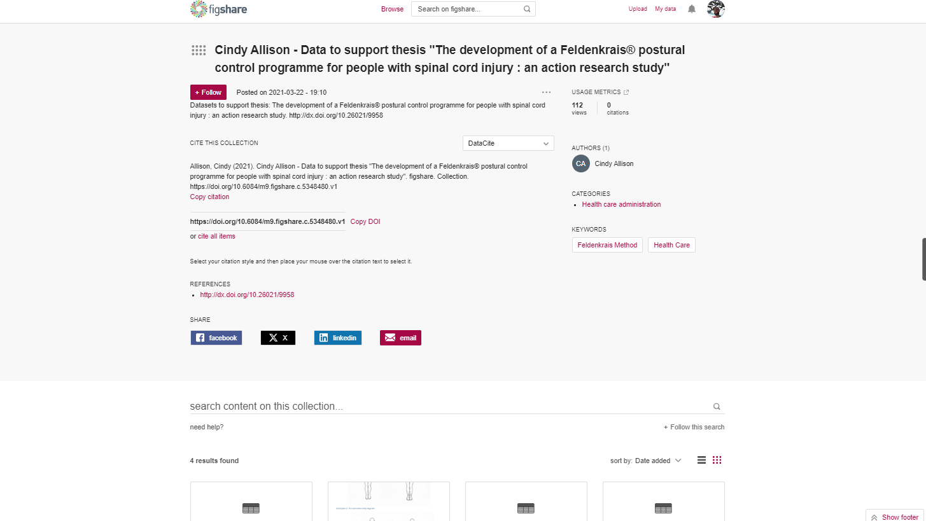The height and width of the screenshot is (521, 926).
Task: Copy the collection DOI
Action: tap(365, 221)
